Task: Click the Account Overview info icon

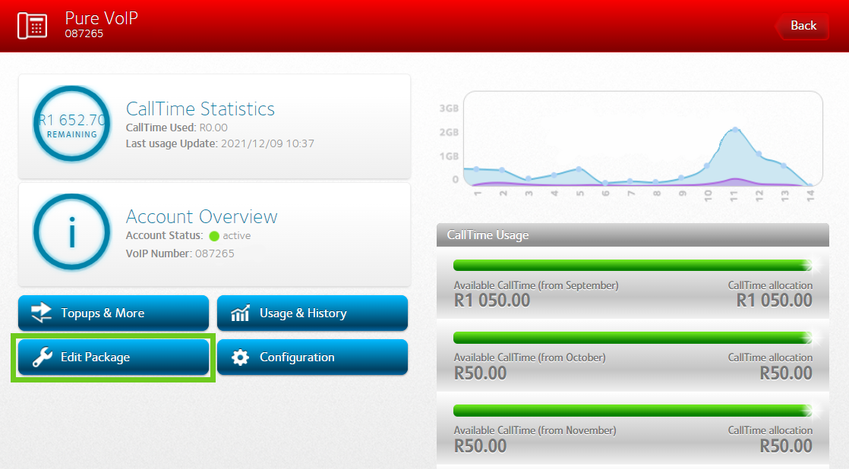Action: (72, 232)
